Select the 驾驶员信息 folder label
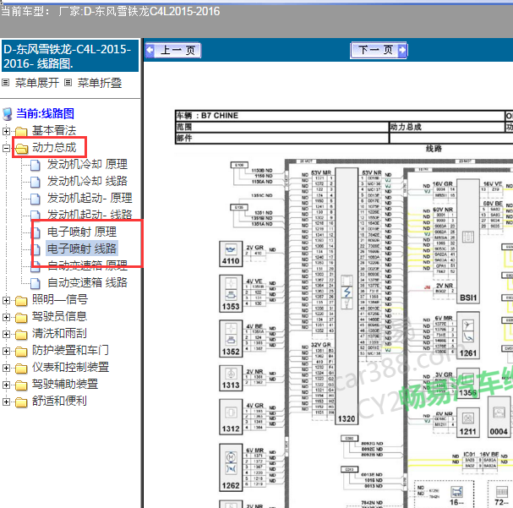This screenshot has height=508, width=513. (x=59, y=317)
